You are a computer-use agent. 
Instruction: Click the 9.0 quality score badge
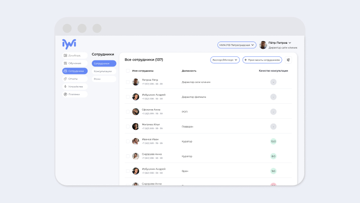(273, 171)
